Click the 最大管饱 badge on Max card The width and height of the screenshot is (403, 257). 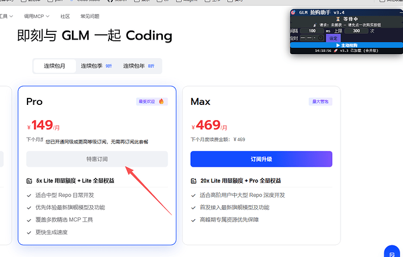click(x=320, y=101)
